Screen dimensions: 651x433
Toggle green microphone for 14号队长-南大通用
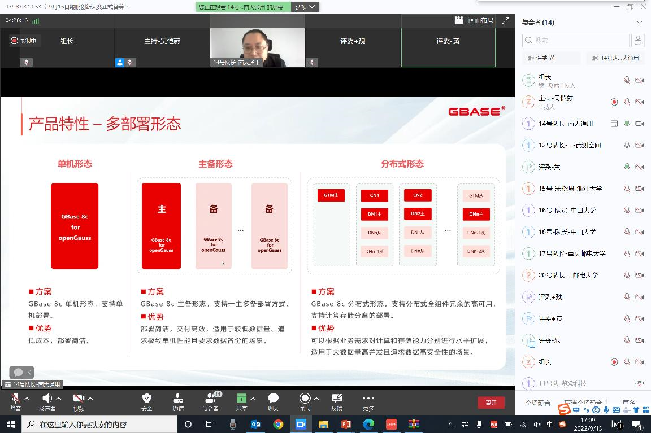point(627,124)
